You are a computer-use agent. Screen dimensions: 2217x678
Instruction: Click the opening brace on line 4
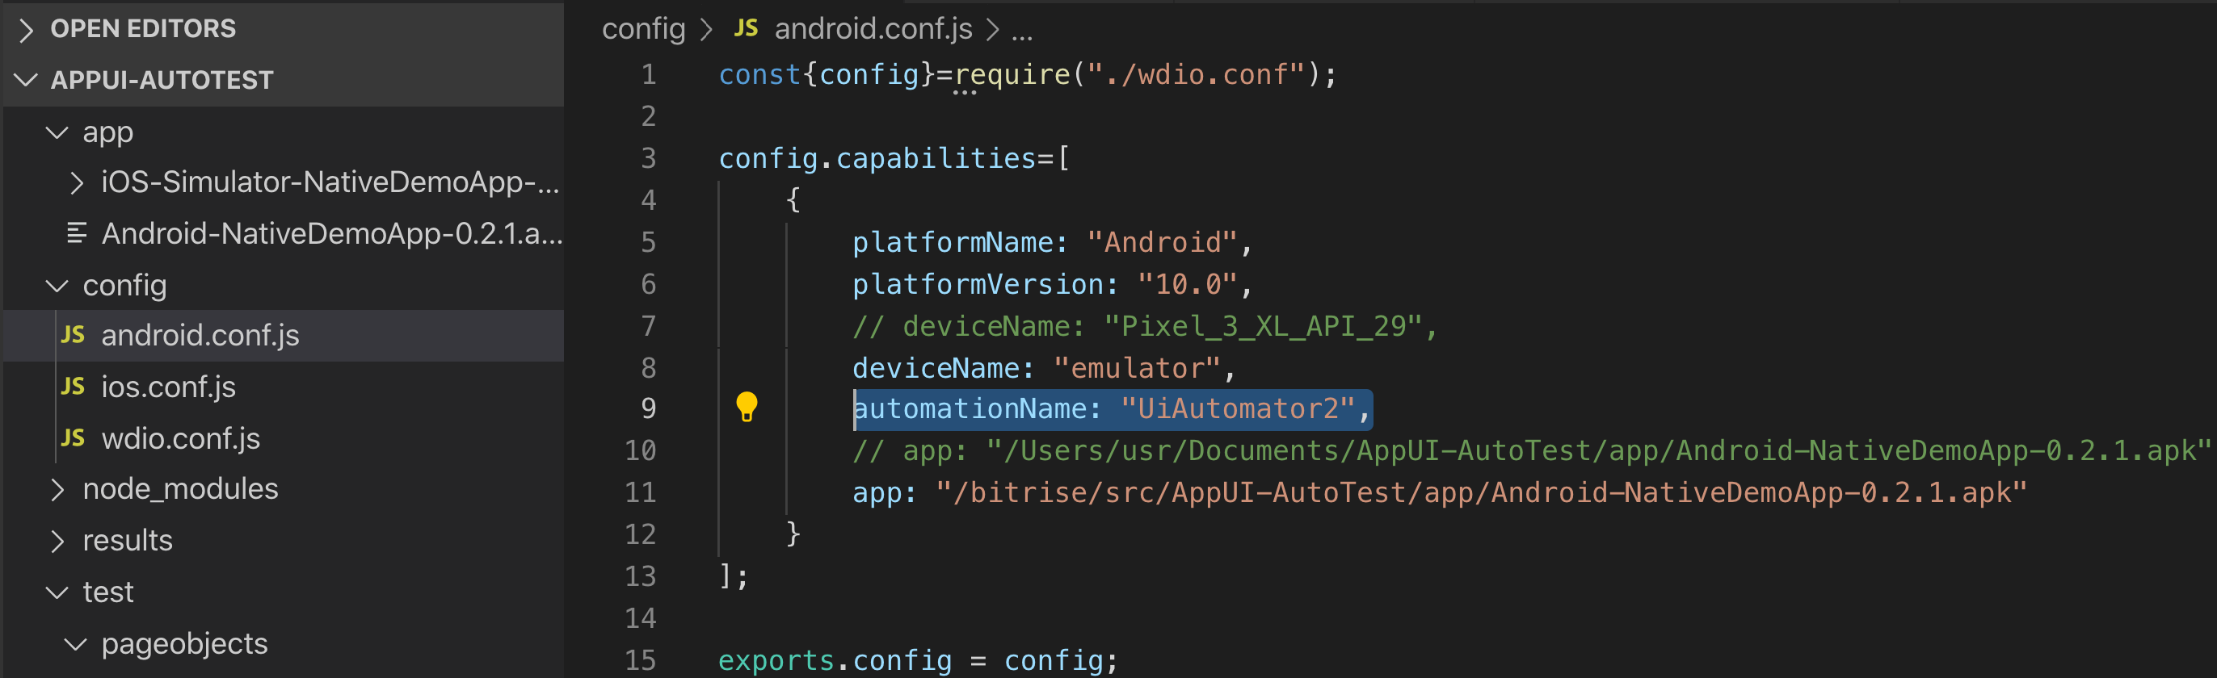point(793,200)
